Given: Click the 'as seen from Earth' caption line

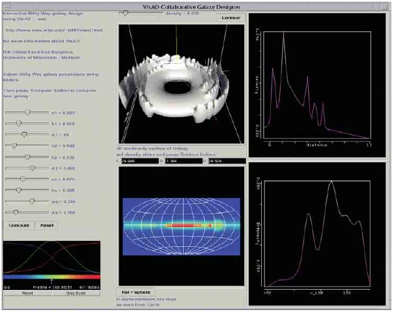Looking at the screenshot, I should point(138,305).
